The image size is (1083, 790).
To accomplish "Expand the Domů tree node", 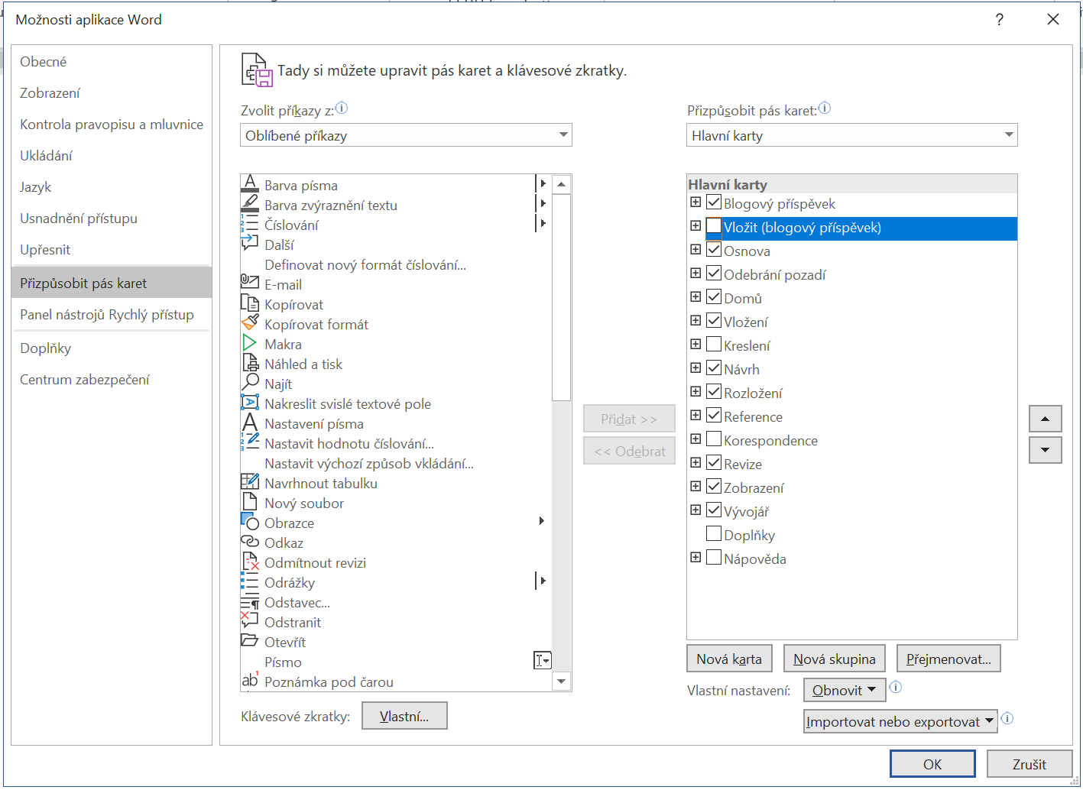I will (x=696, y=297).
